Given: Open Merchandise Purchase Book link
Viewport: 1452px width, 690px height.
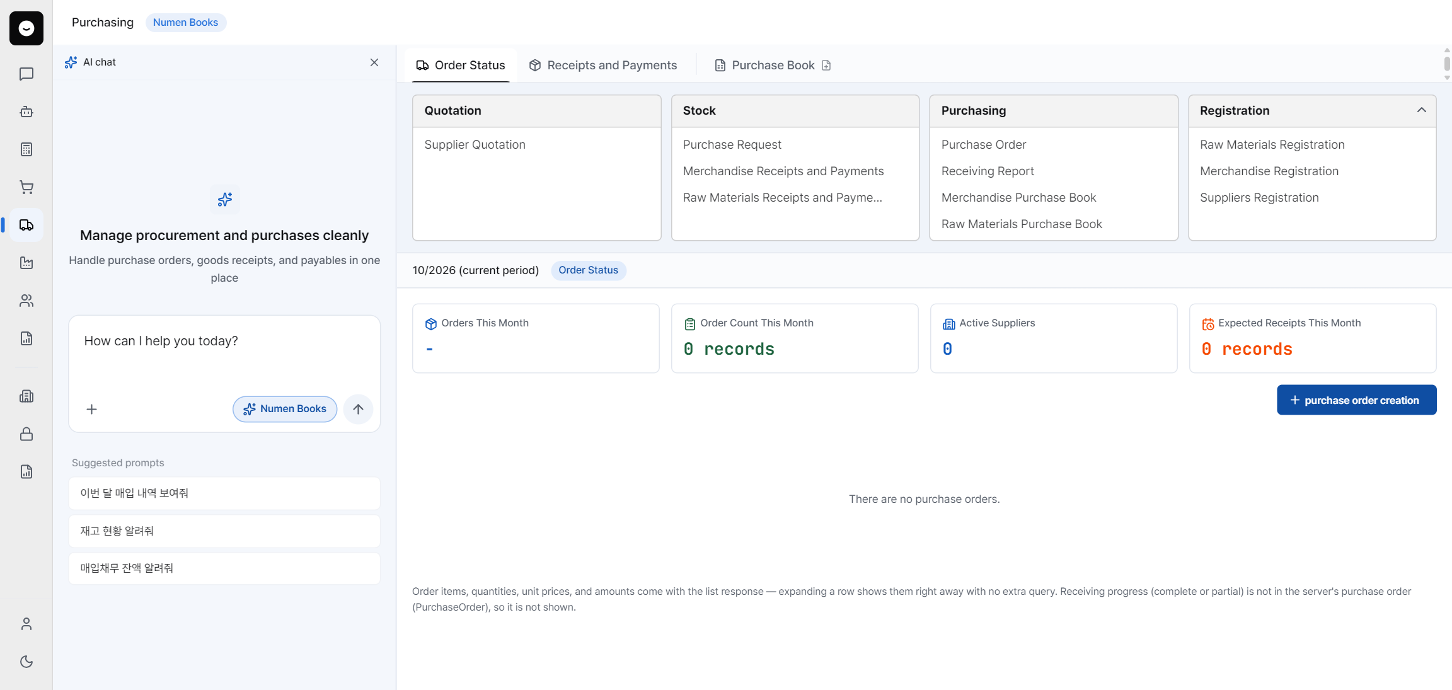Looking at the screenshot, I should click(x=1019, y=198).
